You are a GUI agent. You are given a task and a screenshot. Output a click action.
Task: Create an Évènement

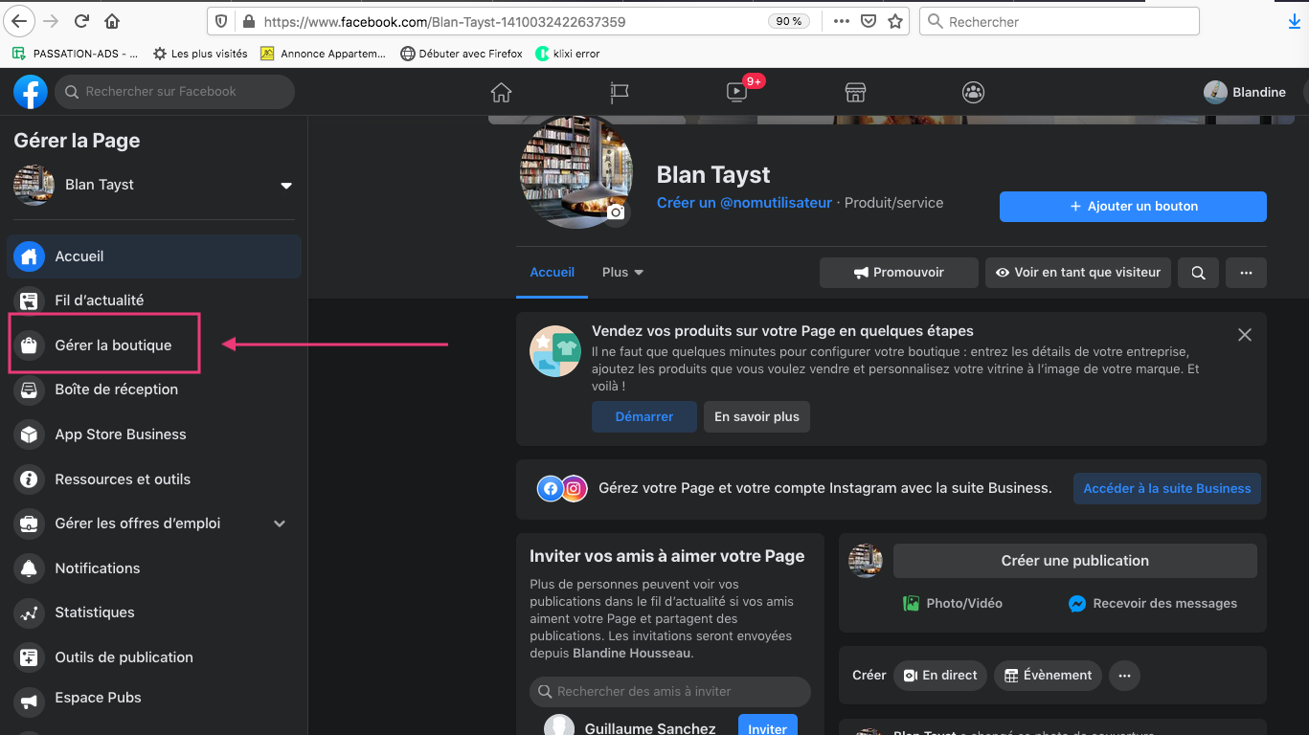click(1048, 676)
